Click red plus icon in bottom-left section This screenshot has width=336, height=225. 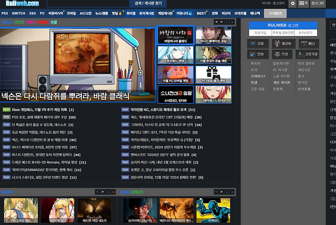tap(113, 192)
